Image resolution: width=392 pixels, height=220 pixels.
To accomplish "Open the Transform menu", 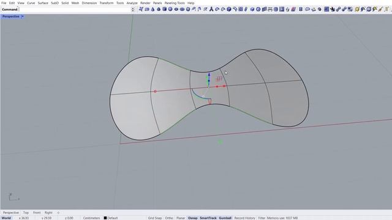I will tap(106, 3).
